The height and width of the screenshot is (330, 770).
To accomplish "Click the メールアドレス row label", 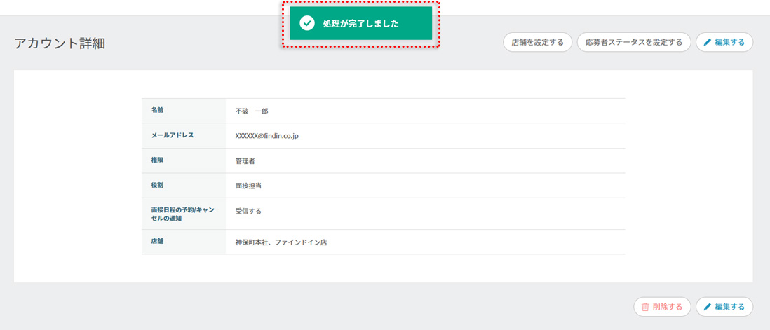I will [x=172, y=135].
